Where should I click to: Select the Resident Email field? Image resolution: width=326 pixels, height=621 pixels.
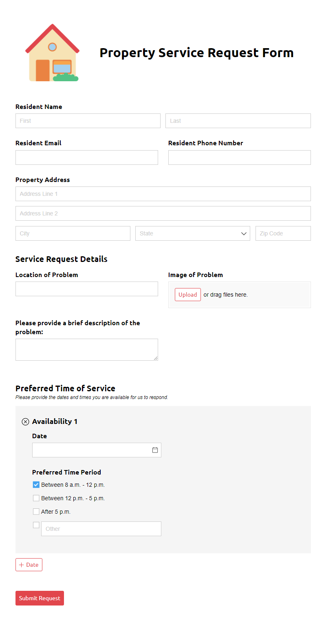point(87,157)
